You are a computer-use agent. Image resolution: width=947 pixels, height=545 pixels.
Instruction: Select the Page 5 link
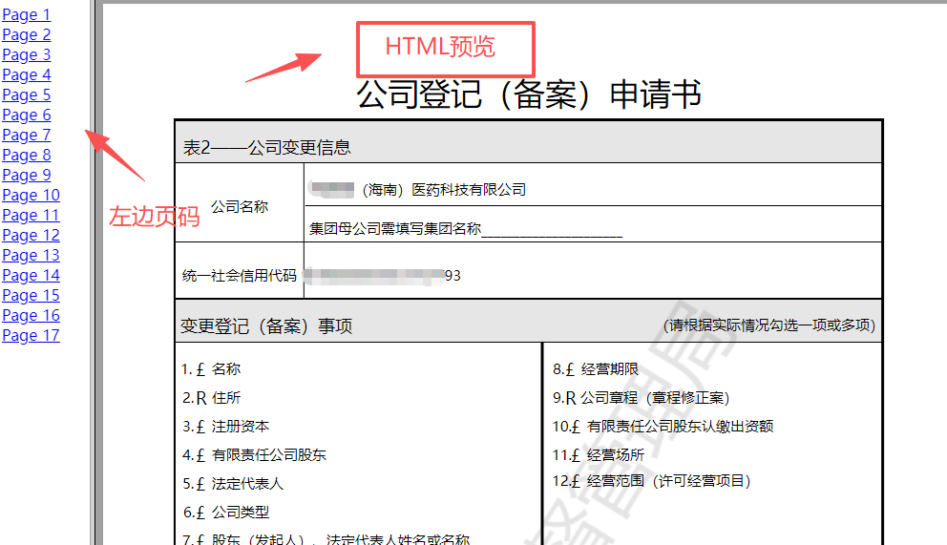[27, 94]
